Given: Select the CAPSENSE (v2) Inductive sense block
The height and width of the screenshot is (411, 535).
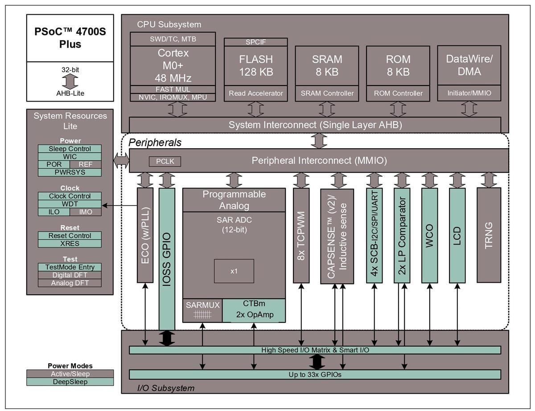Looking at the screenshot, I should [336, 236].
